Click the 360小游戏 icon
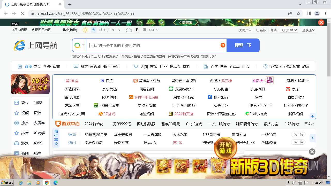The width and height of the screenshot is (331, 186). pyautogui.click(x=247, y=114)
